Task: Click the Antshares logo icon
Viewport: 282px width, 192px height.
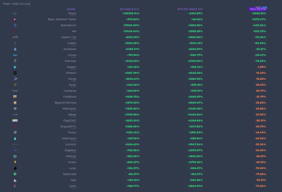Action: click(15, 49)
